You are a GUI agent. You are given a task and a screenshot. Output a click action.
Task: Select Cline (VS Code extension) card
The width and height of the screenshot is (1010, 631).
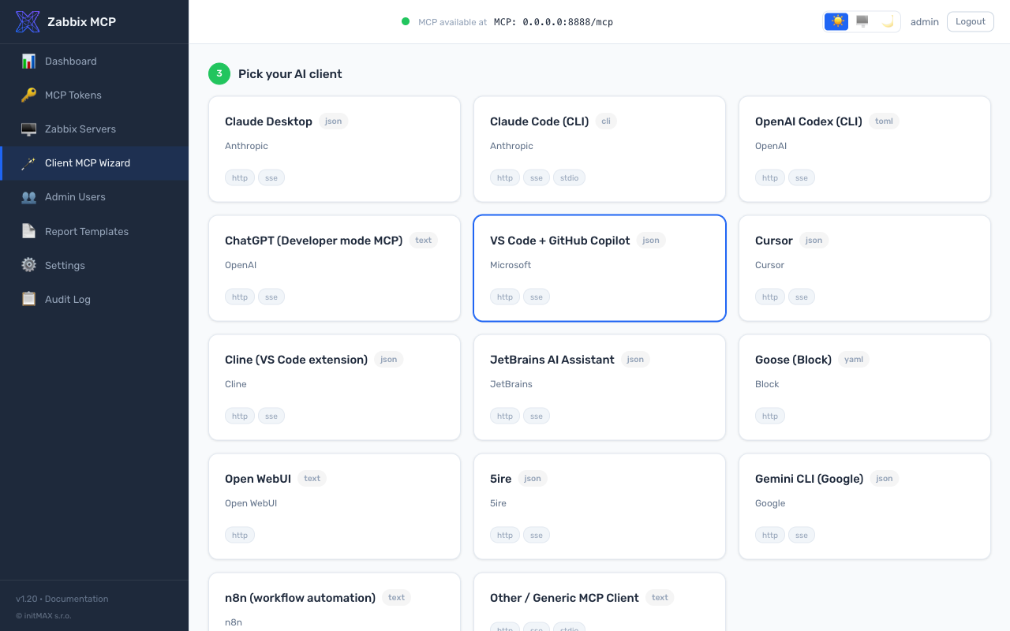(x=335, y=387)
